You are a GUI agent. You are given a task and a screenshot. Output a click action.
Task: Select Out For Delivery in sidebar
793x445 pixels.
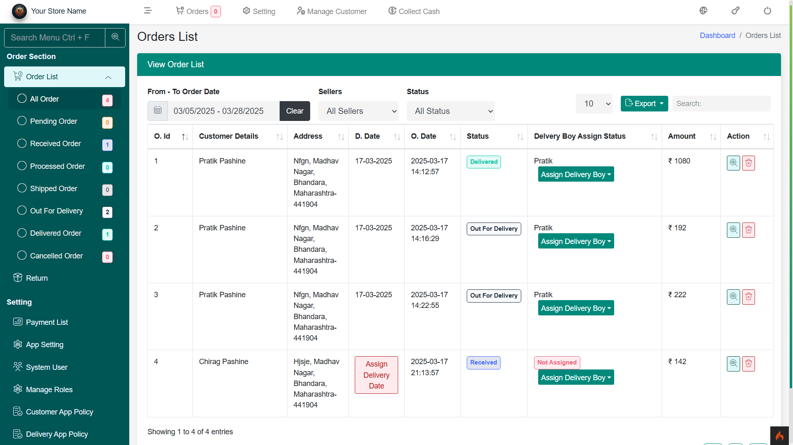tap(64, 211)
